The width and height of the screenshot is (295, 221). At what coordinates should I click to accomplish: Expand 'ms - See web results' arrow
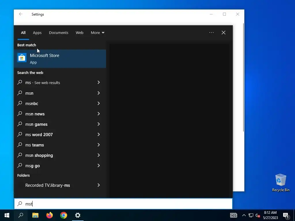[x=99, y=82]
